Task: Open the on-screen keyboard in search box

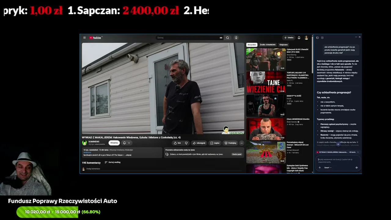Action: pos(221,38)
